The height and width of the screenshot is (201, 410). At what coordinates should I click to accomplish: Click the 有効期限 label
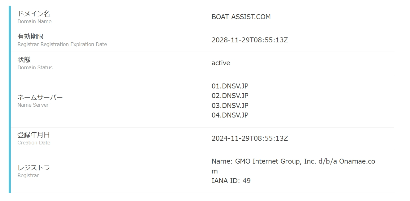pyautogui.click(x=30, y=36)
